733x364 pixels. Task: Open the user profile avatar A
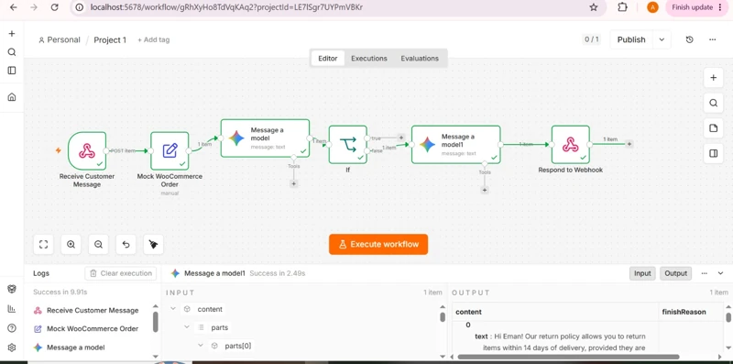click(652, 7)
